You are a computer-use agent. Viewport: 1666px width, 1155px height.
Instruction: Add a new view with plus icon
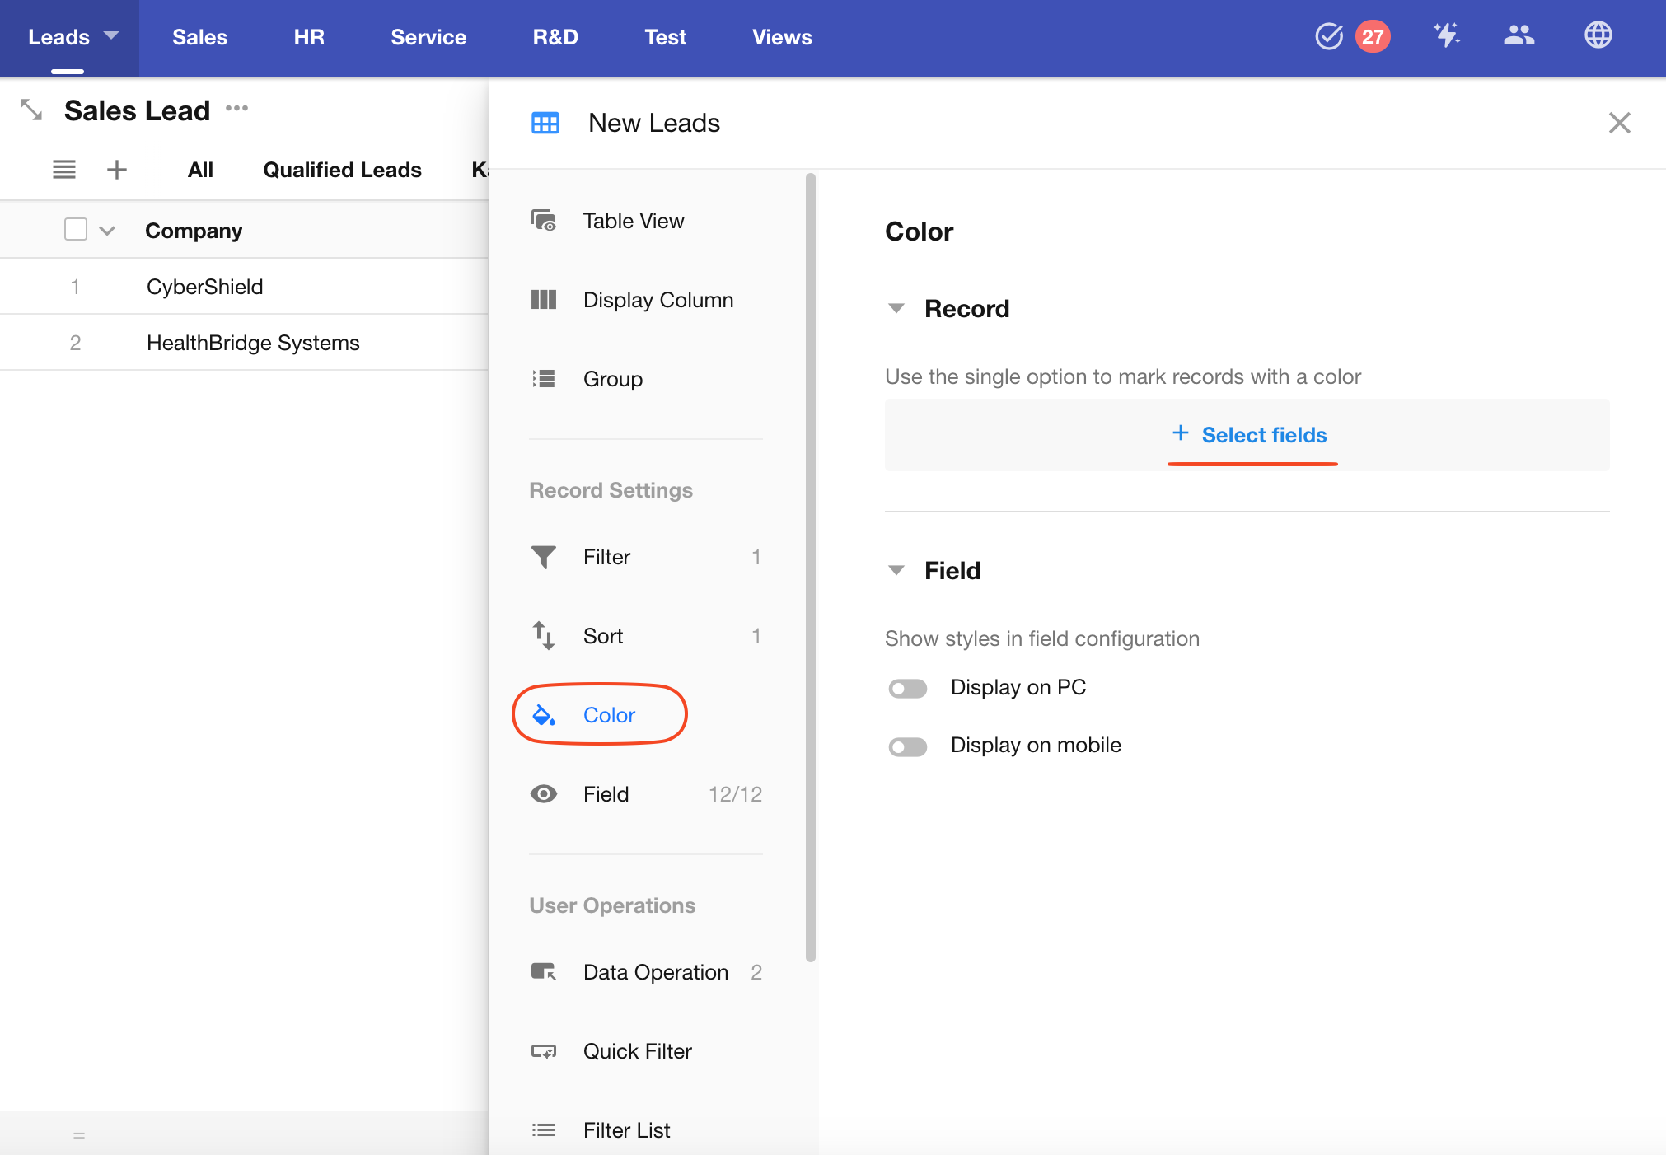point(117,170)
